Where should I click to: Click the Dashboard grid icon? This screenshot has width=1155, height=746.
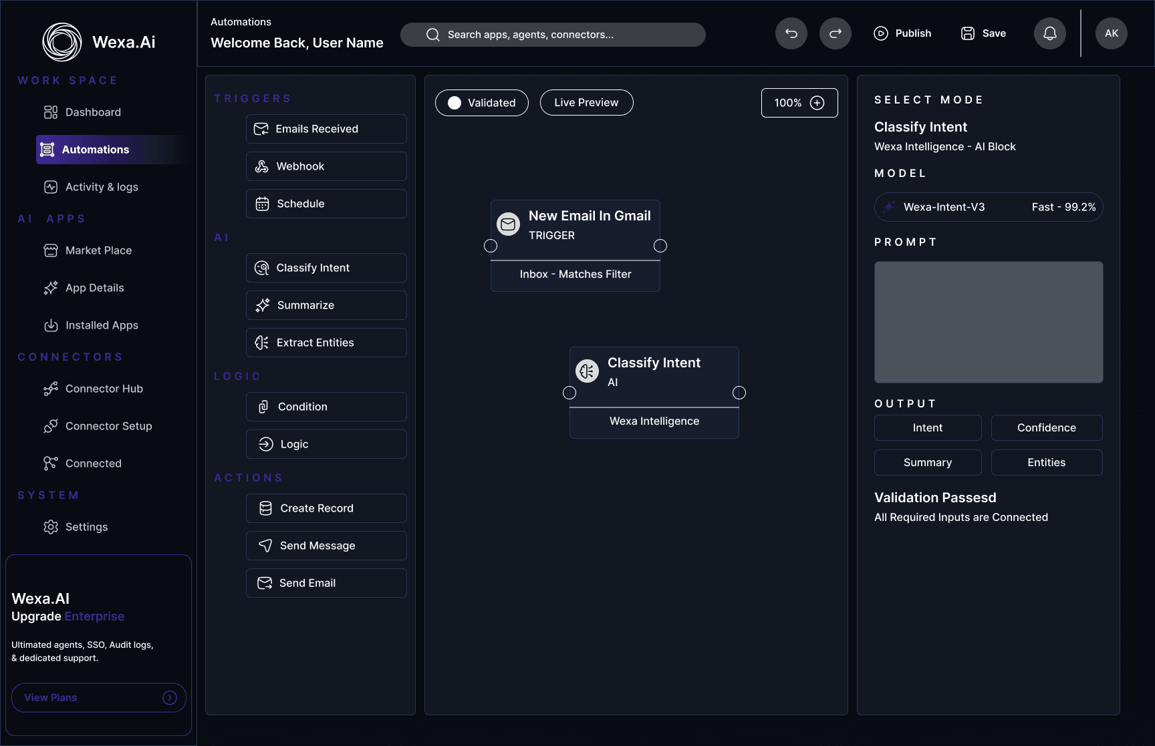pos(51,112)
